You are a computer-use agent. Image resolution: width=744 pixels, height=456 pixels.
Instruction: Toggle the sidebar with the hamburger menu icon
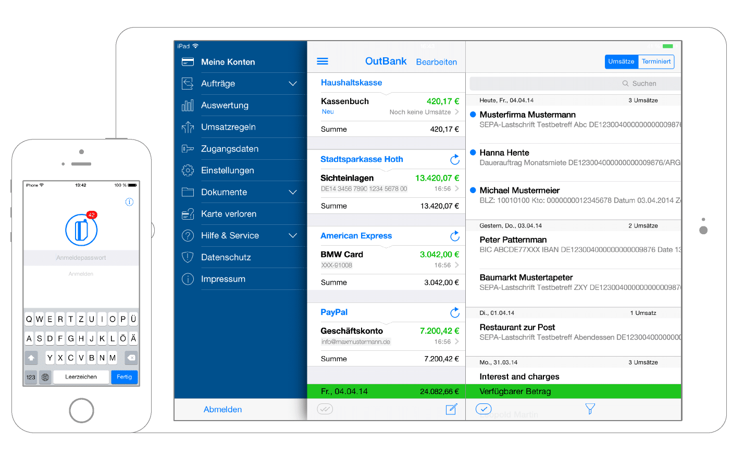coord(323,61)
